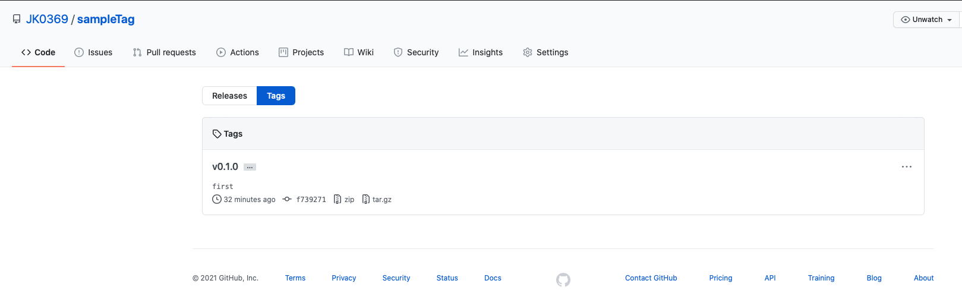Open the Privacy footer link

pyautogui.click(x=344, y=278)
